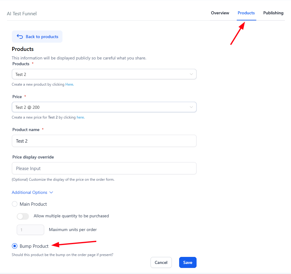
Task: Open the Products tab
Action: tap(246, 13)
